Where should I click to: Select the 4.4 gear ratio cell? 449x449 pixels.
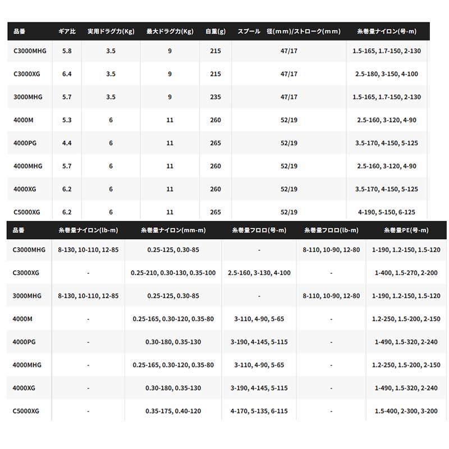click(x=67, y=143)
